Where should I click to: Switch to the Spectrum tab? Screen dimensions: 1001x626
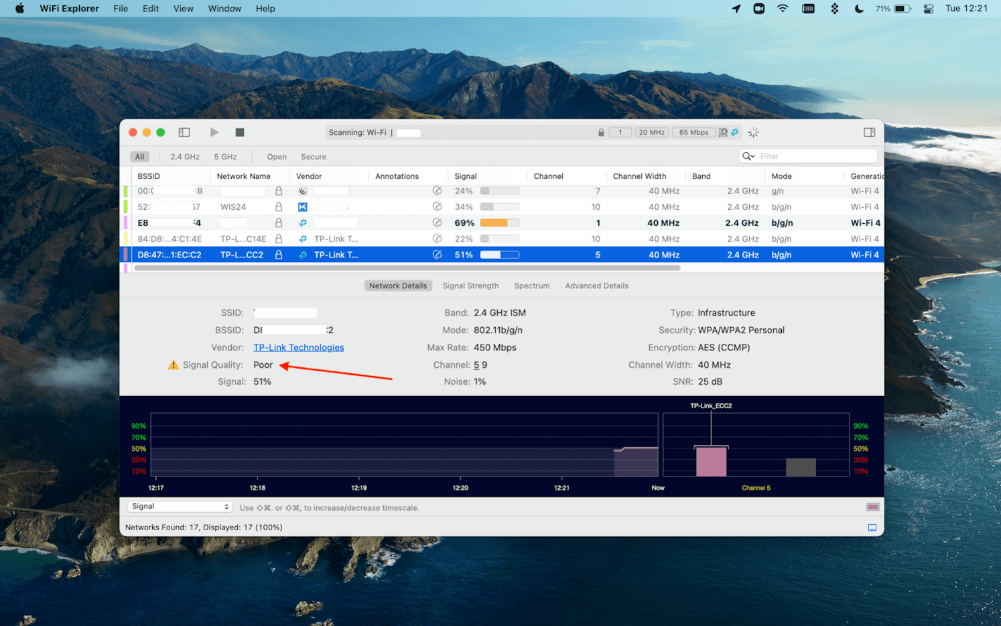[531, 286]
